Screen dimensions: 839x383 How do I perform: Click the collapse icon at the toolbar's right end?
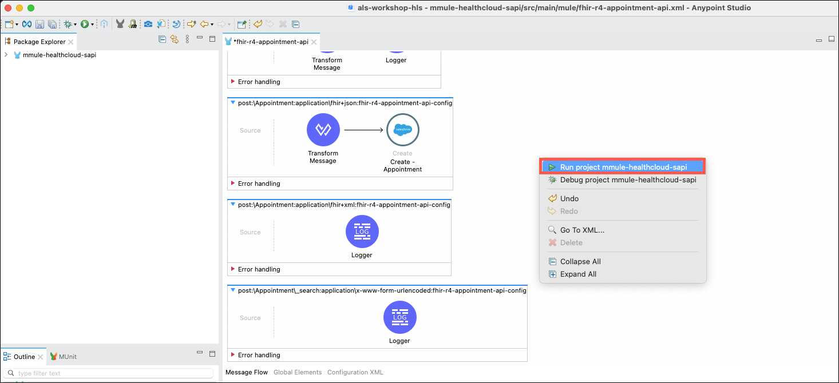295,24
